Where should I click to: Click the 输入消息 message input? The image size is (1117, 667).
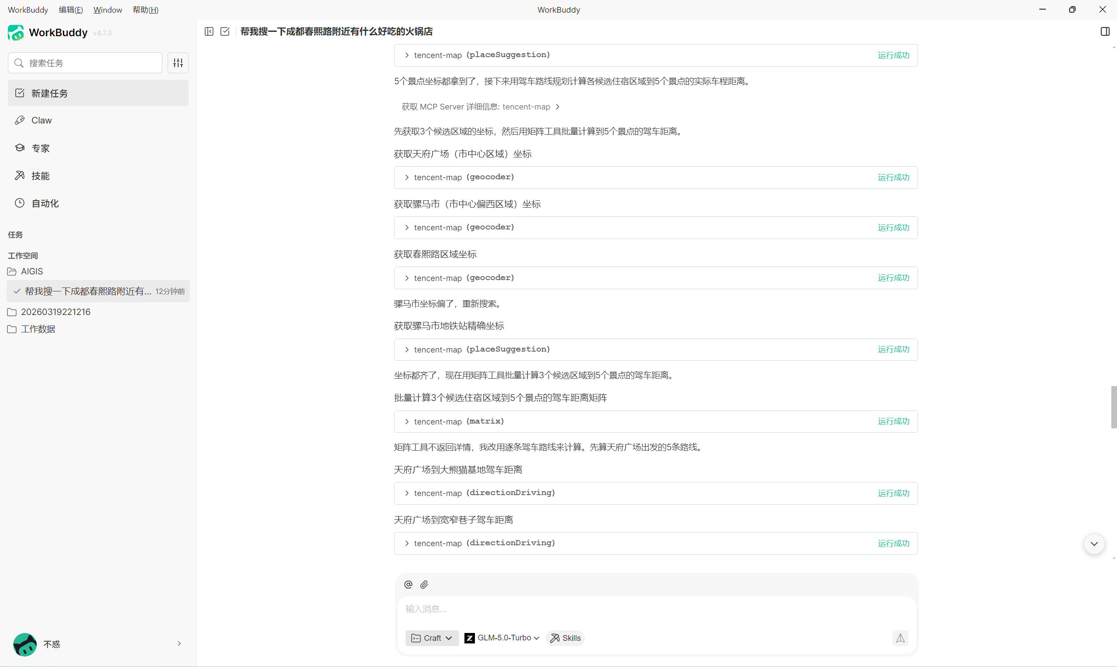(656, 609)
